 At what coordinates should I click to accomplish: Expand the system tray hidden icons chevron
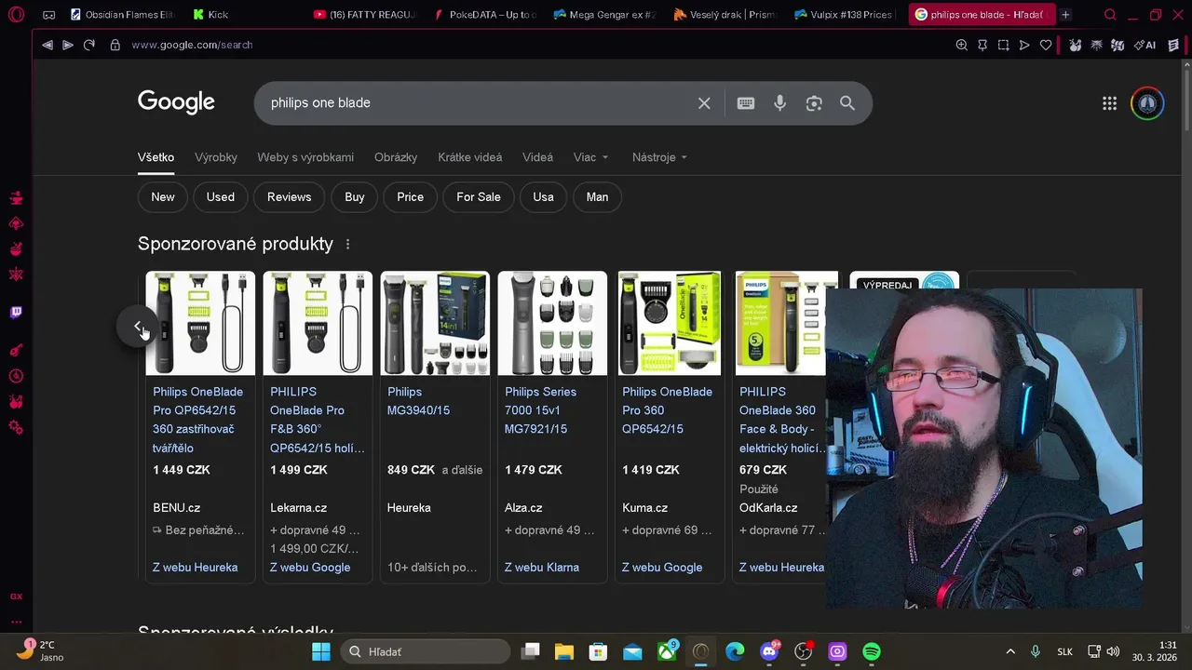point(1010,651)
